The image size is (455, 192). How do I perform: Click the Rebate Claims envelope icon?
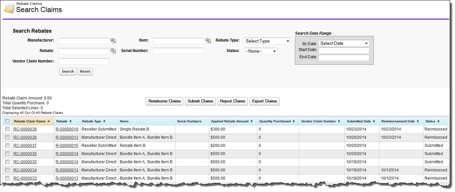click(9, 8)
